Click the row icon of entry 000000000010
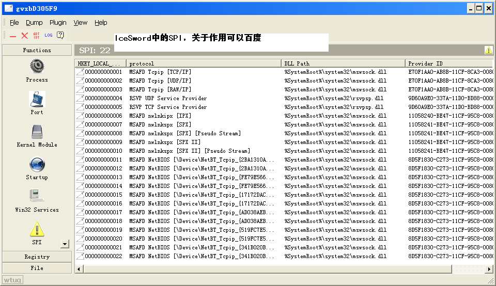The image size is (496, 286). coord(80,151)
